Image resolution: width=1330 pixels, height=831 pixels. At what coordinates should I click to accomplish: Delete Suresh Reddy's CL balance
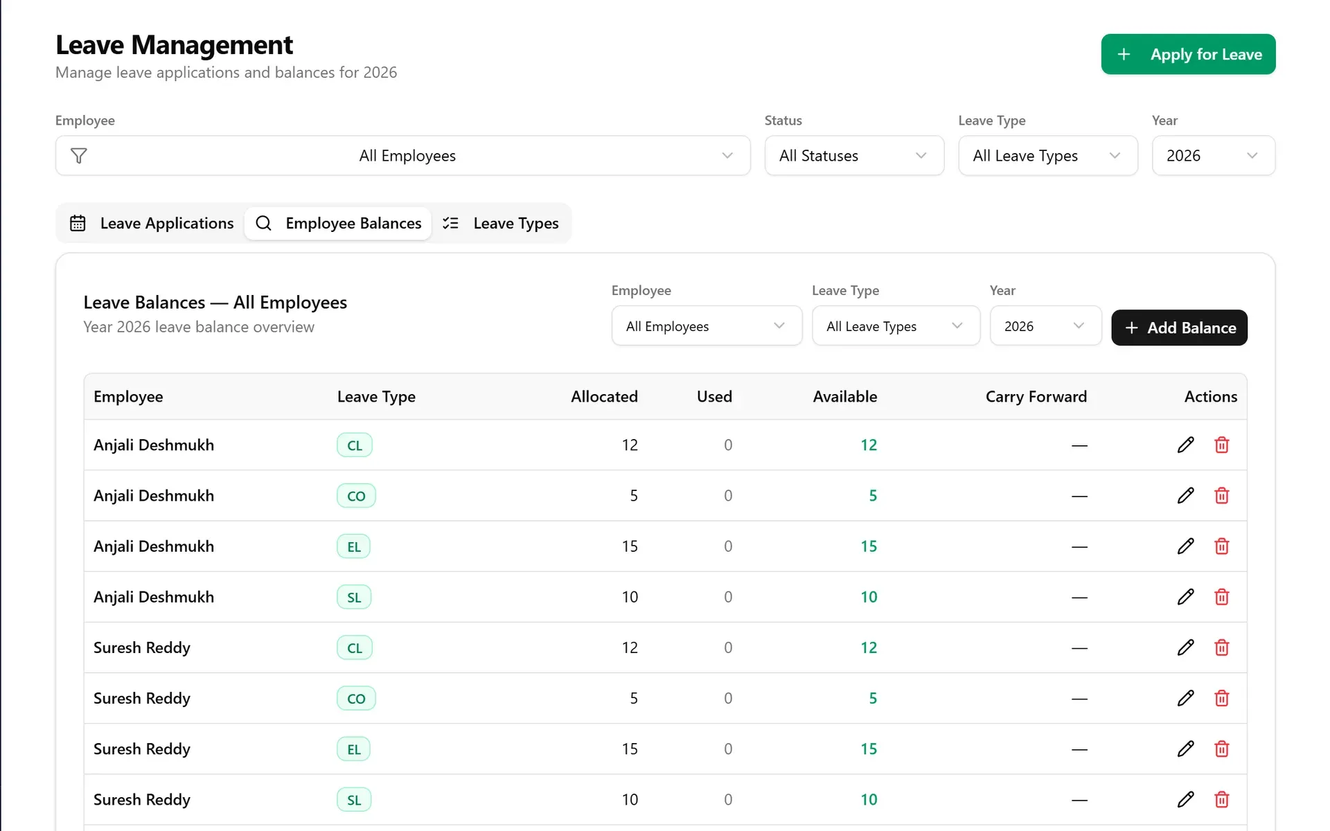tap(1222, 647)
